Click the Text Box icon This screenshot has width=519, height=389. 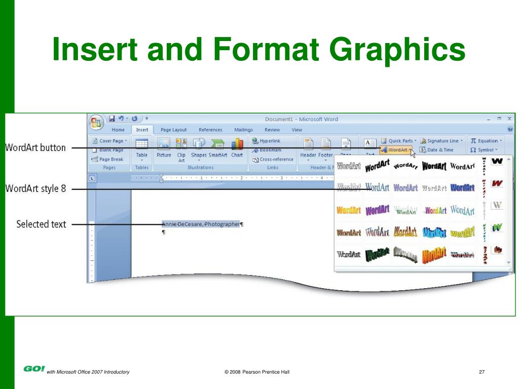(x=369, y=144)
